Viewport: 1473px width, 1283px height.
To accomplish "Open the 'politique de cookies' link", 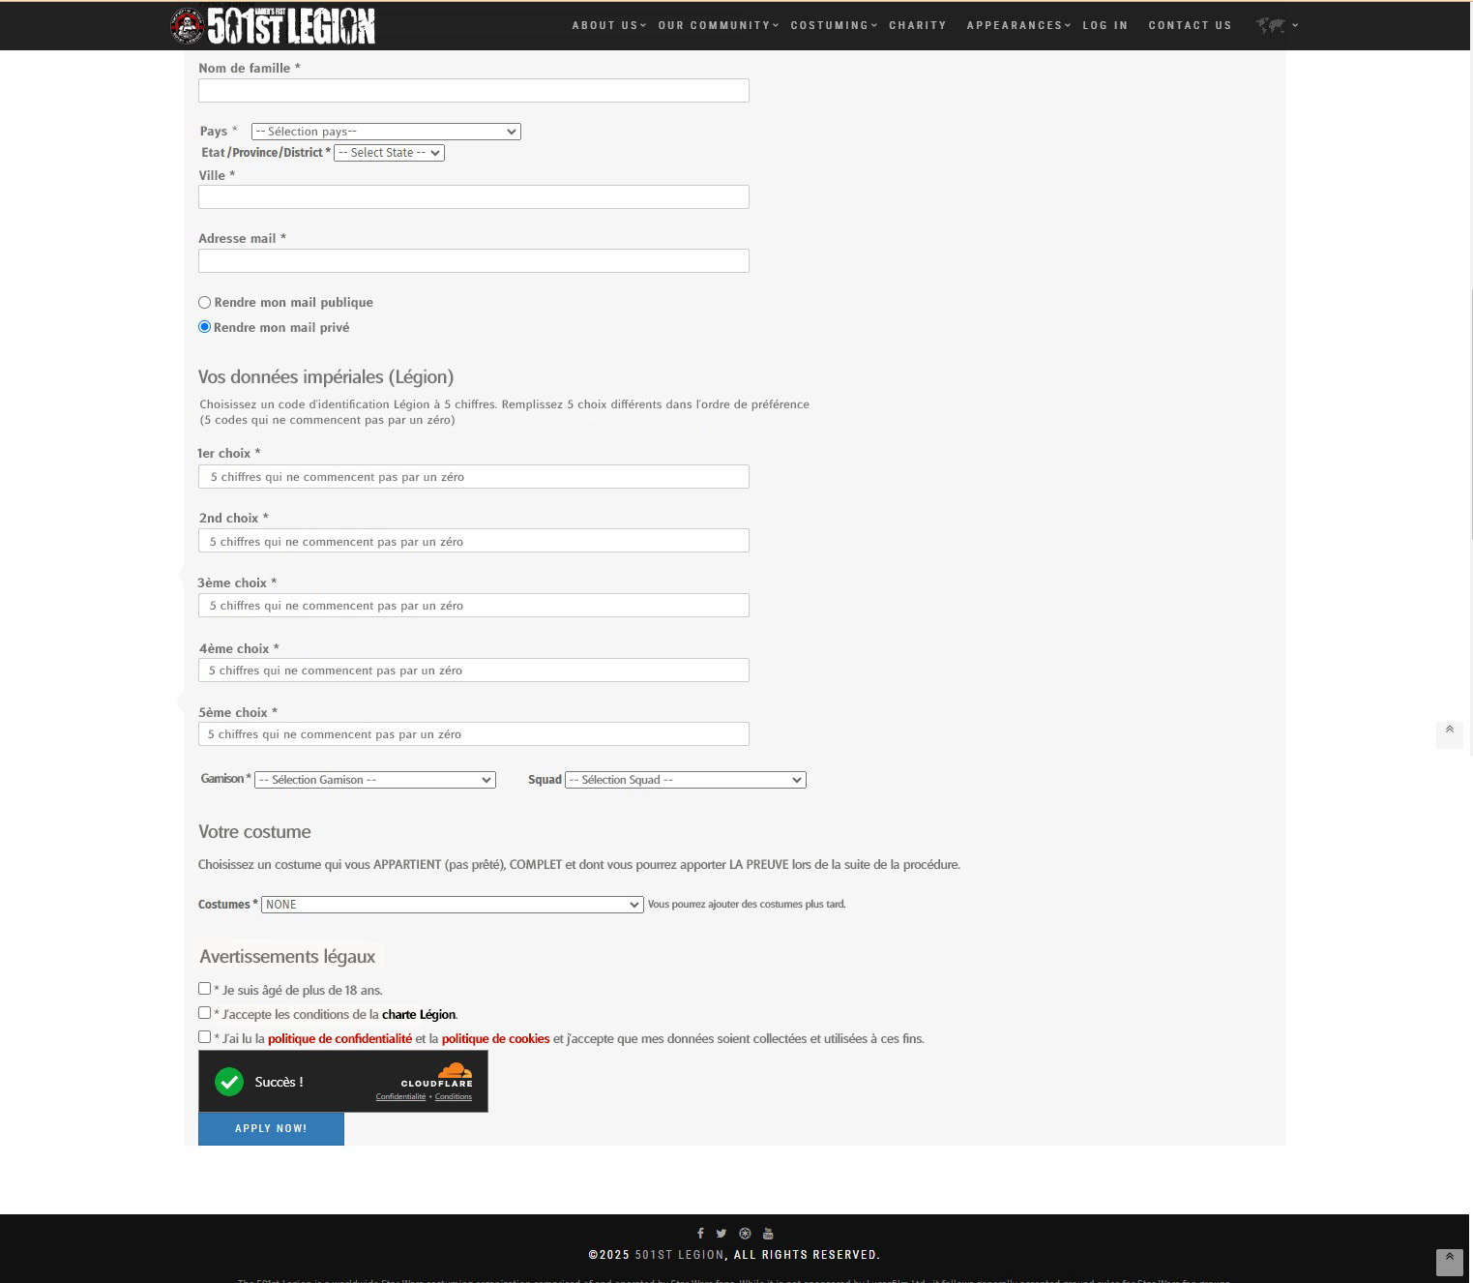I will click(x=495, y=1039).
